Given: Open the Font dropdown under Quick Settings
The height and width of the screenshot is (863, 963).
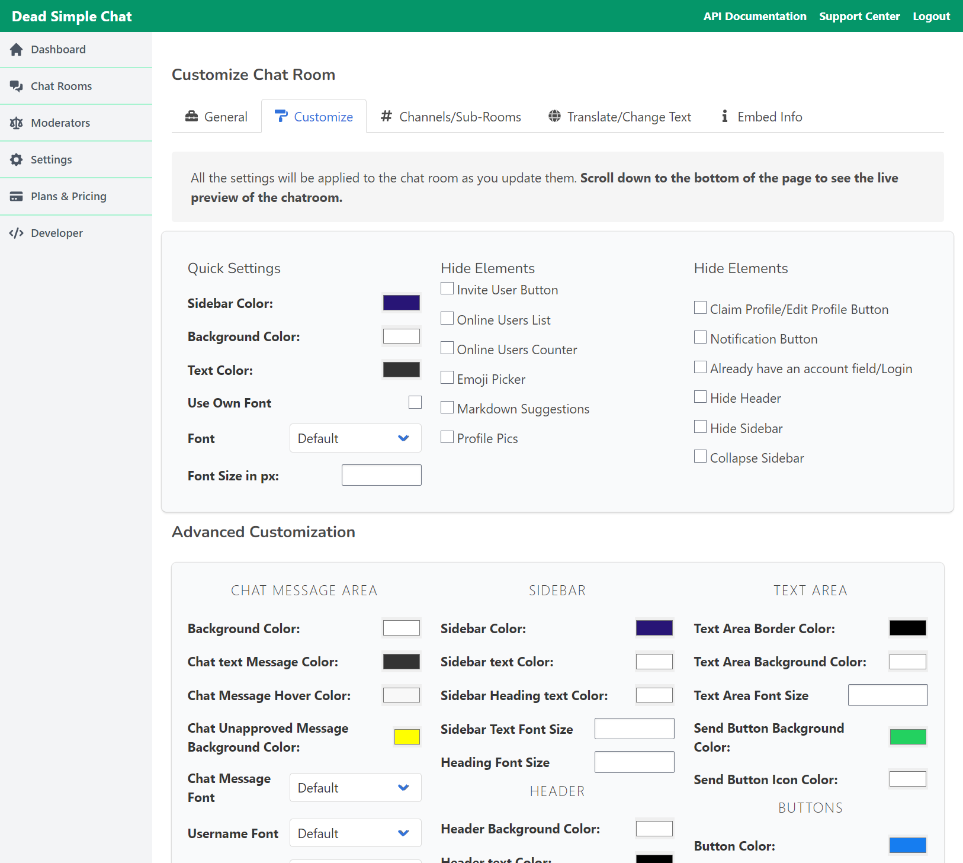Looking at the screenshot, I should (355, 438).
